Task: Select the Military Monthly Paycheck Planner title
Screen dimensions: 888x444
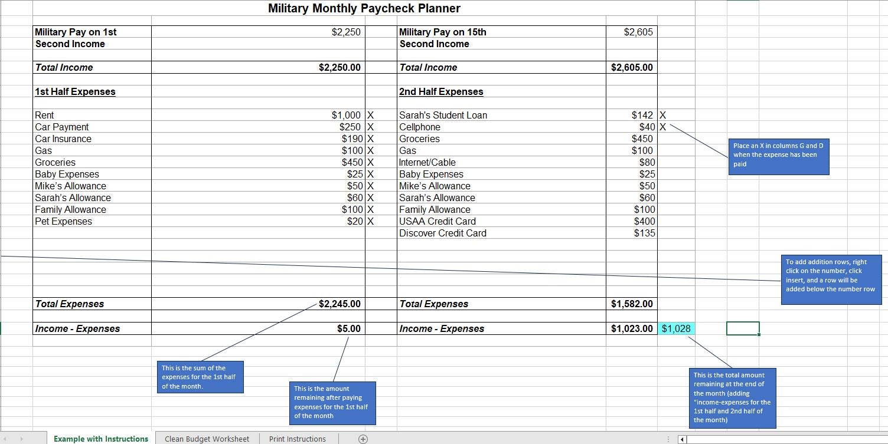Action: point(364,8)
